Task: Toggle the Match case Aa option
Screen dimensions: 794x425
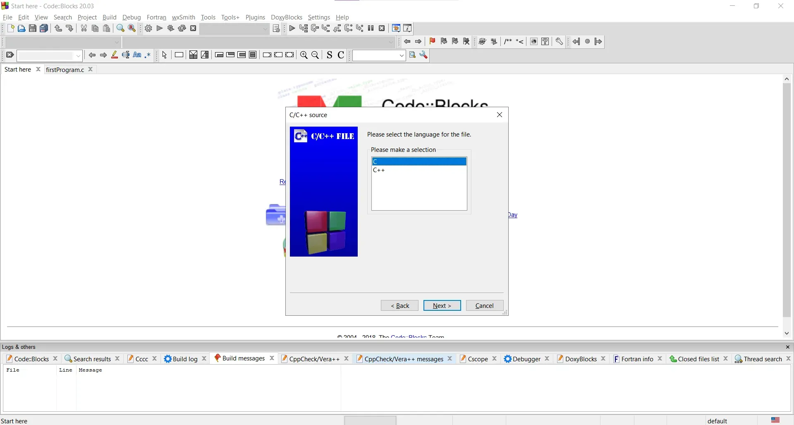Action: (x=137, y=55)
